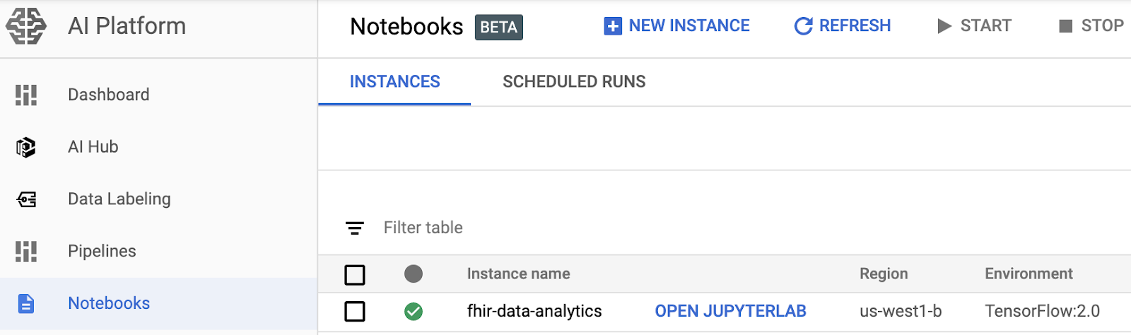The width and height of the screenshot is (1131, 335).
Task: Click the filter list icon
Action: pyautogui.click(x=355, y=228)
